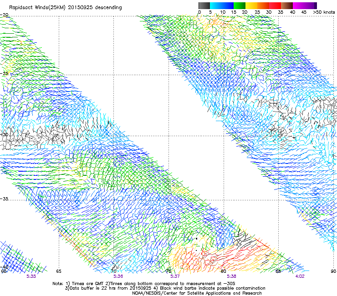Click the purple '5:38' pass time
337x296 pixels.
click(x=231, y=276)
